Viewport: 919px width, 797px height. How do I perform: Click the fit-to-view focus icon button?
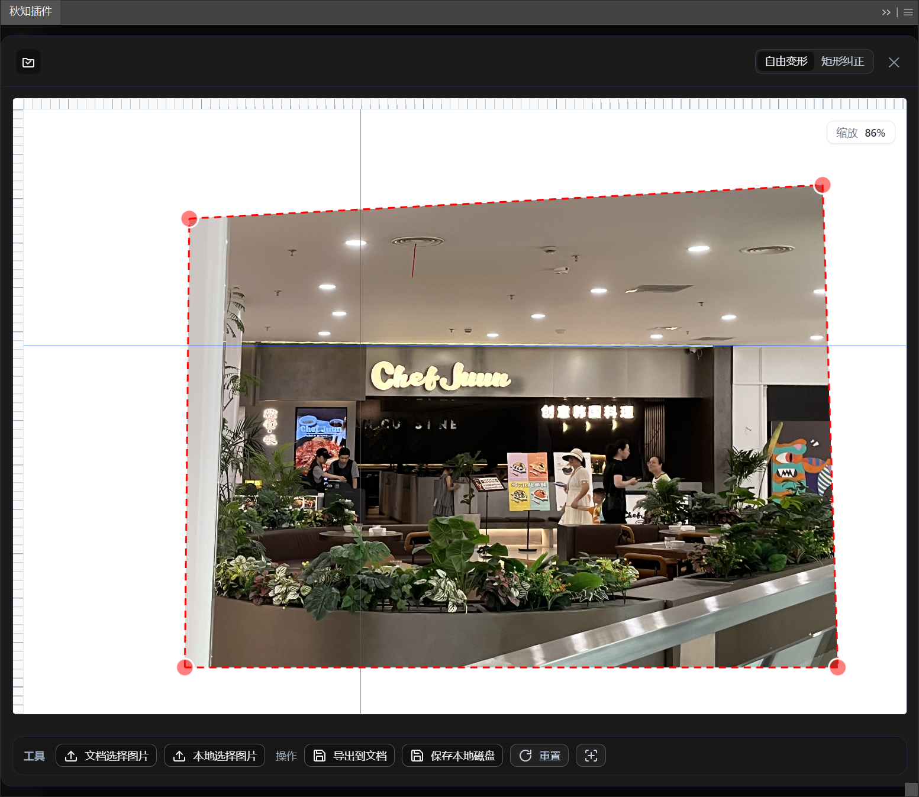(591, 756)
